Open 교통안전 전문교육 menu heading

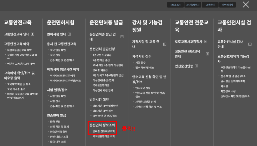[x=191, y=26]
